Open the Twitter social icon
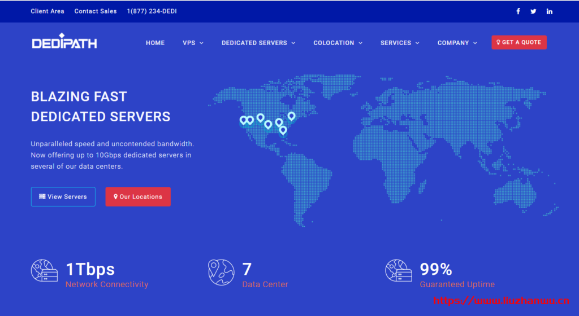This screenshot has height=316, width=579. (x=533, y=11)
